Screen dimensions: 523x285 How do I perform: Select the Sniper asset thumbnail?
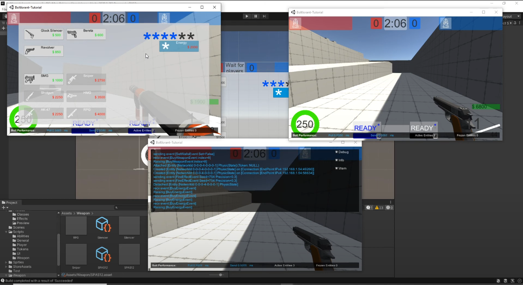[x=76, y=254]
